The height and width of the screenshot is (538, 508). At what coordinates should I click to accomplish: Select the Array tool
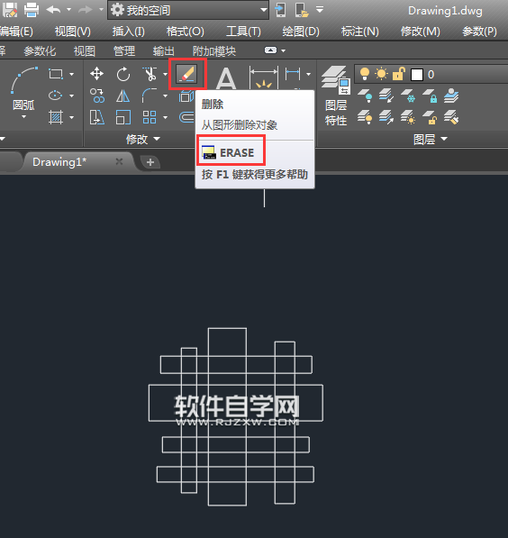click(150, 117)
